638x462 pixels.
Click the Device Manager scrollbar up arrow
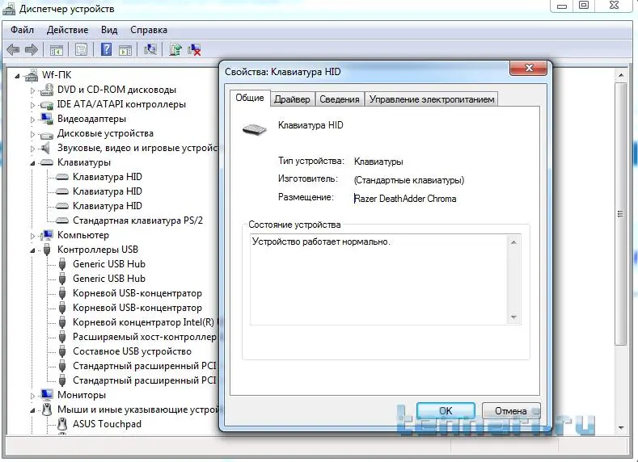[x=621, y=76]
